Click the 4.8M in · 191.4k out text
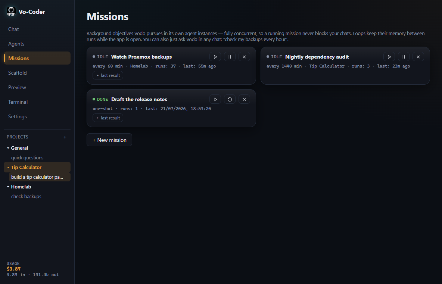 (33, 275)
